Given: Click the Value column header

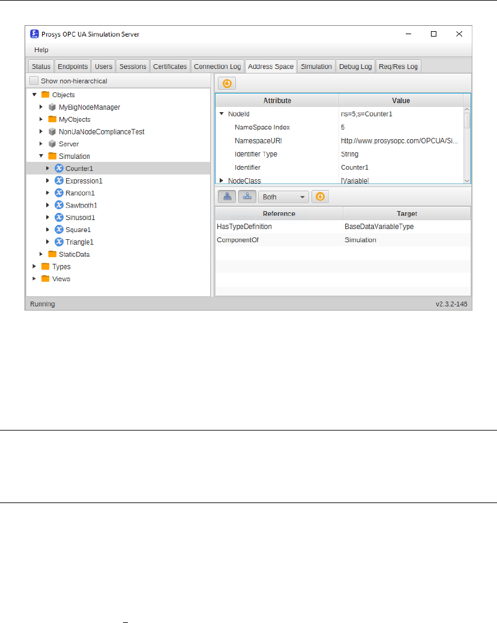Looking at the screenshot, I should 401,101.
